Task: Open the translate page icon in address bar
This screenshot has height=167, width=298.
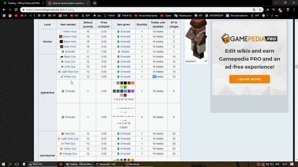Action: (x=254, y=10)
